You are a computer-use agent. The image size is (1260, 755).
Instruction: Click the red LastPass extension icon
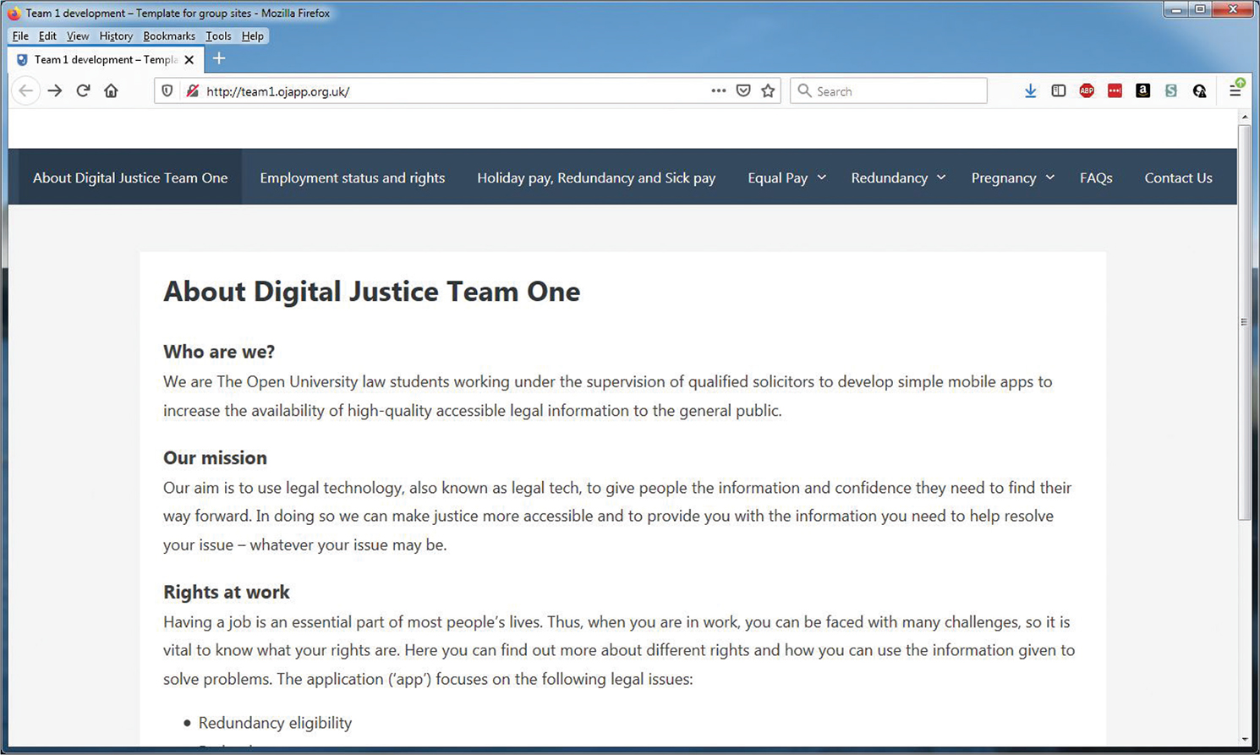coord(1115,90)
